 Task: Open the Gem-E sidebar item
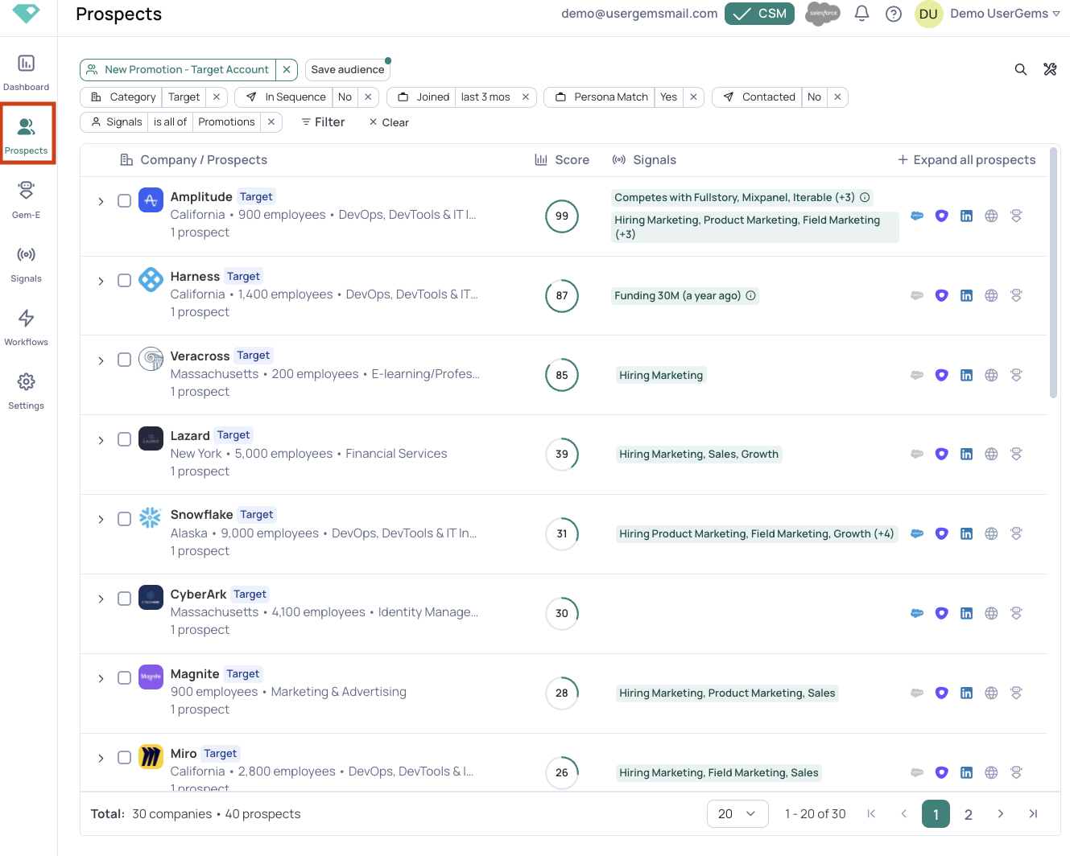click(26, 200)
